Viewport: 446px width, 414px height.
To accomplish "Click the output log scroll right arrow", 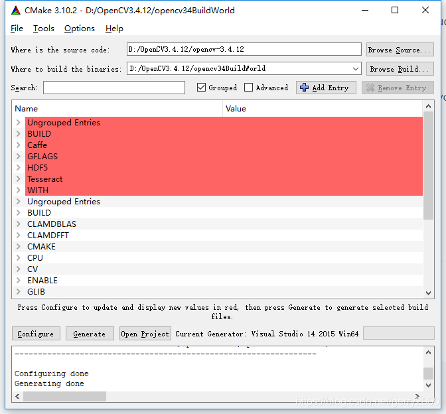I will 417,396.
